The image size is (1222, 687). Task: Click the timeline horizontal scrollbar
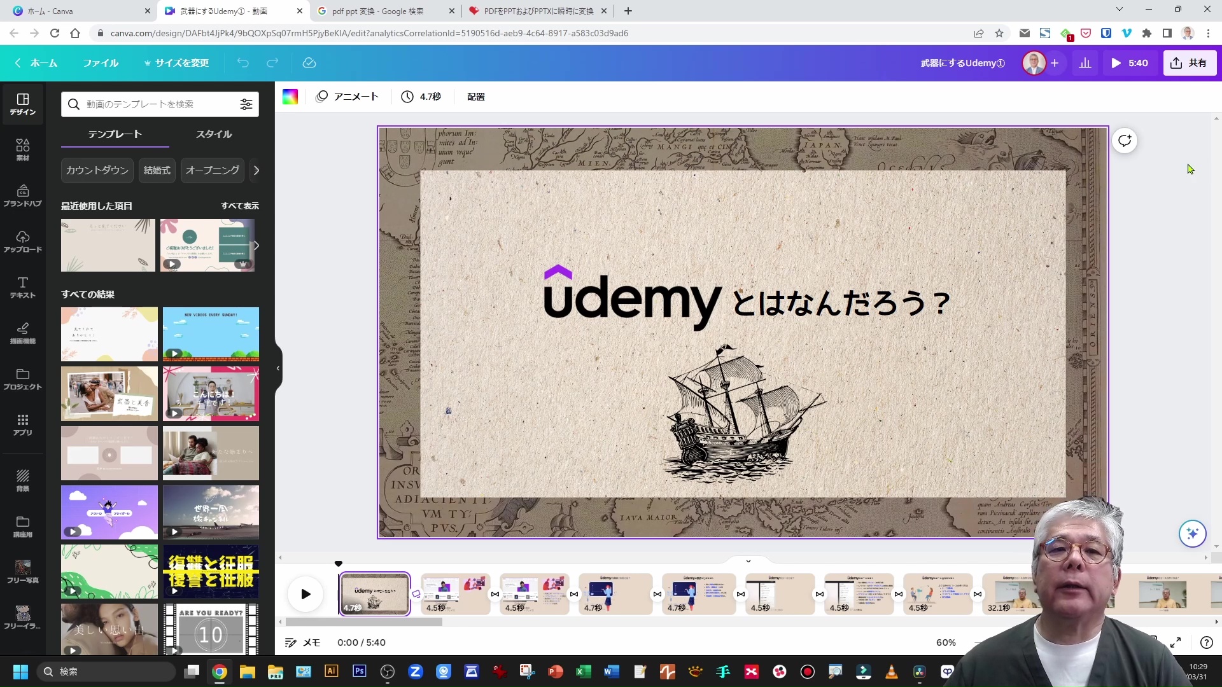tap(363, 622)
